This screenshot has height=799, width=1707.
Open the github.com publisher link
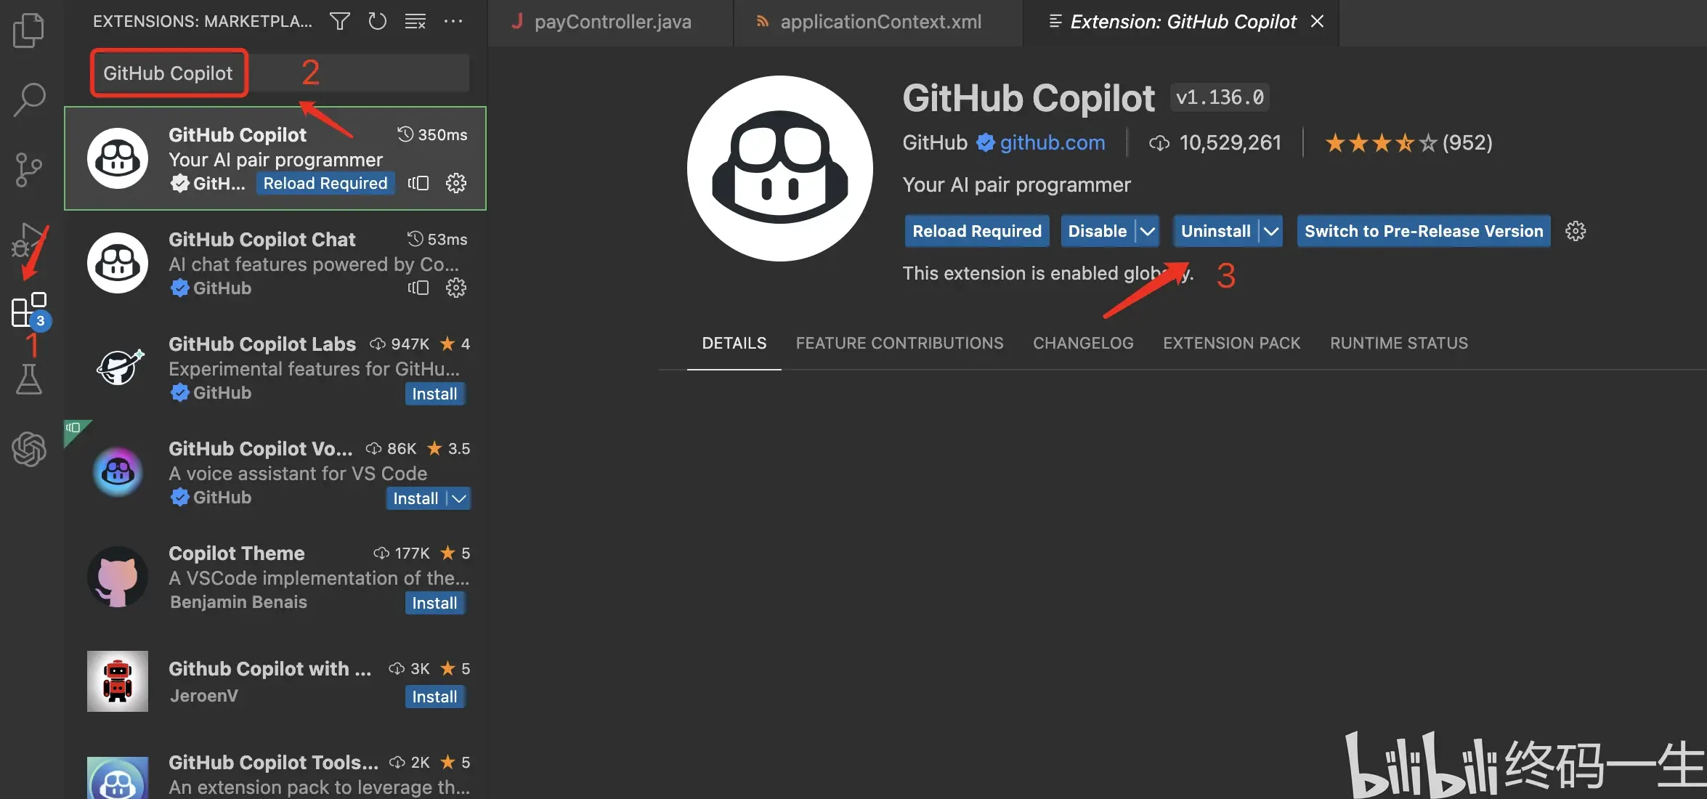[1052, 142]
